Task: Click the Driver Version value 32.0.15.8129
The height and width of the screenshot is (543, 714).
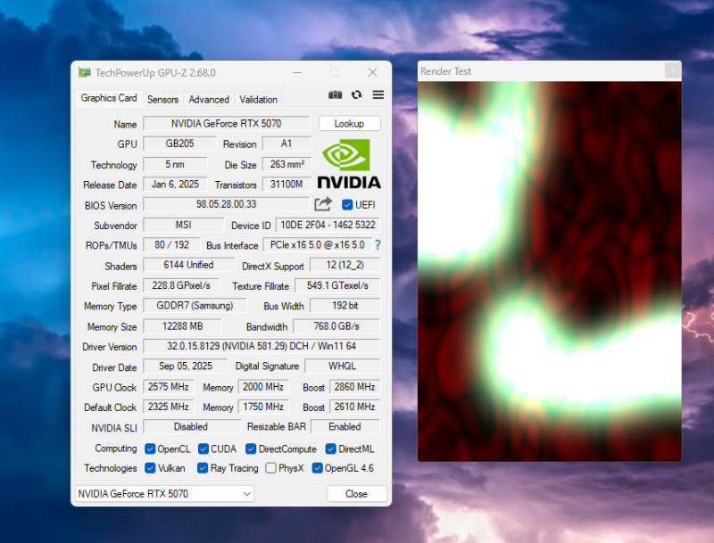Action: click(x=262, y=347)
